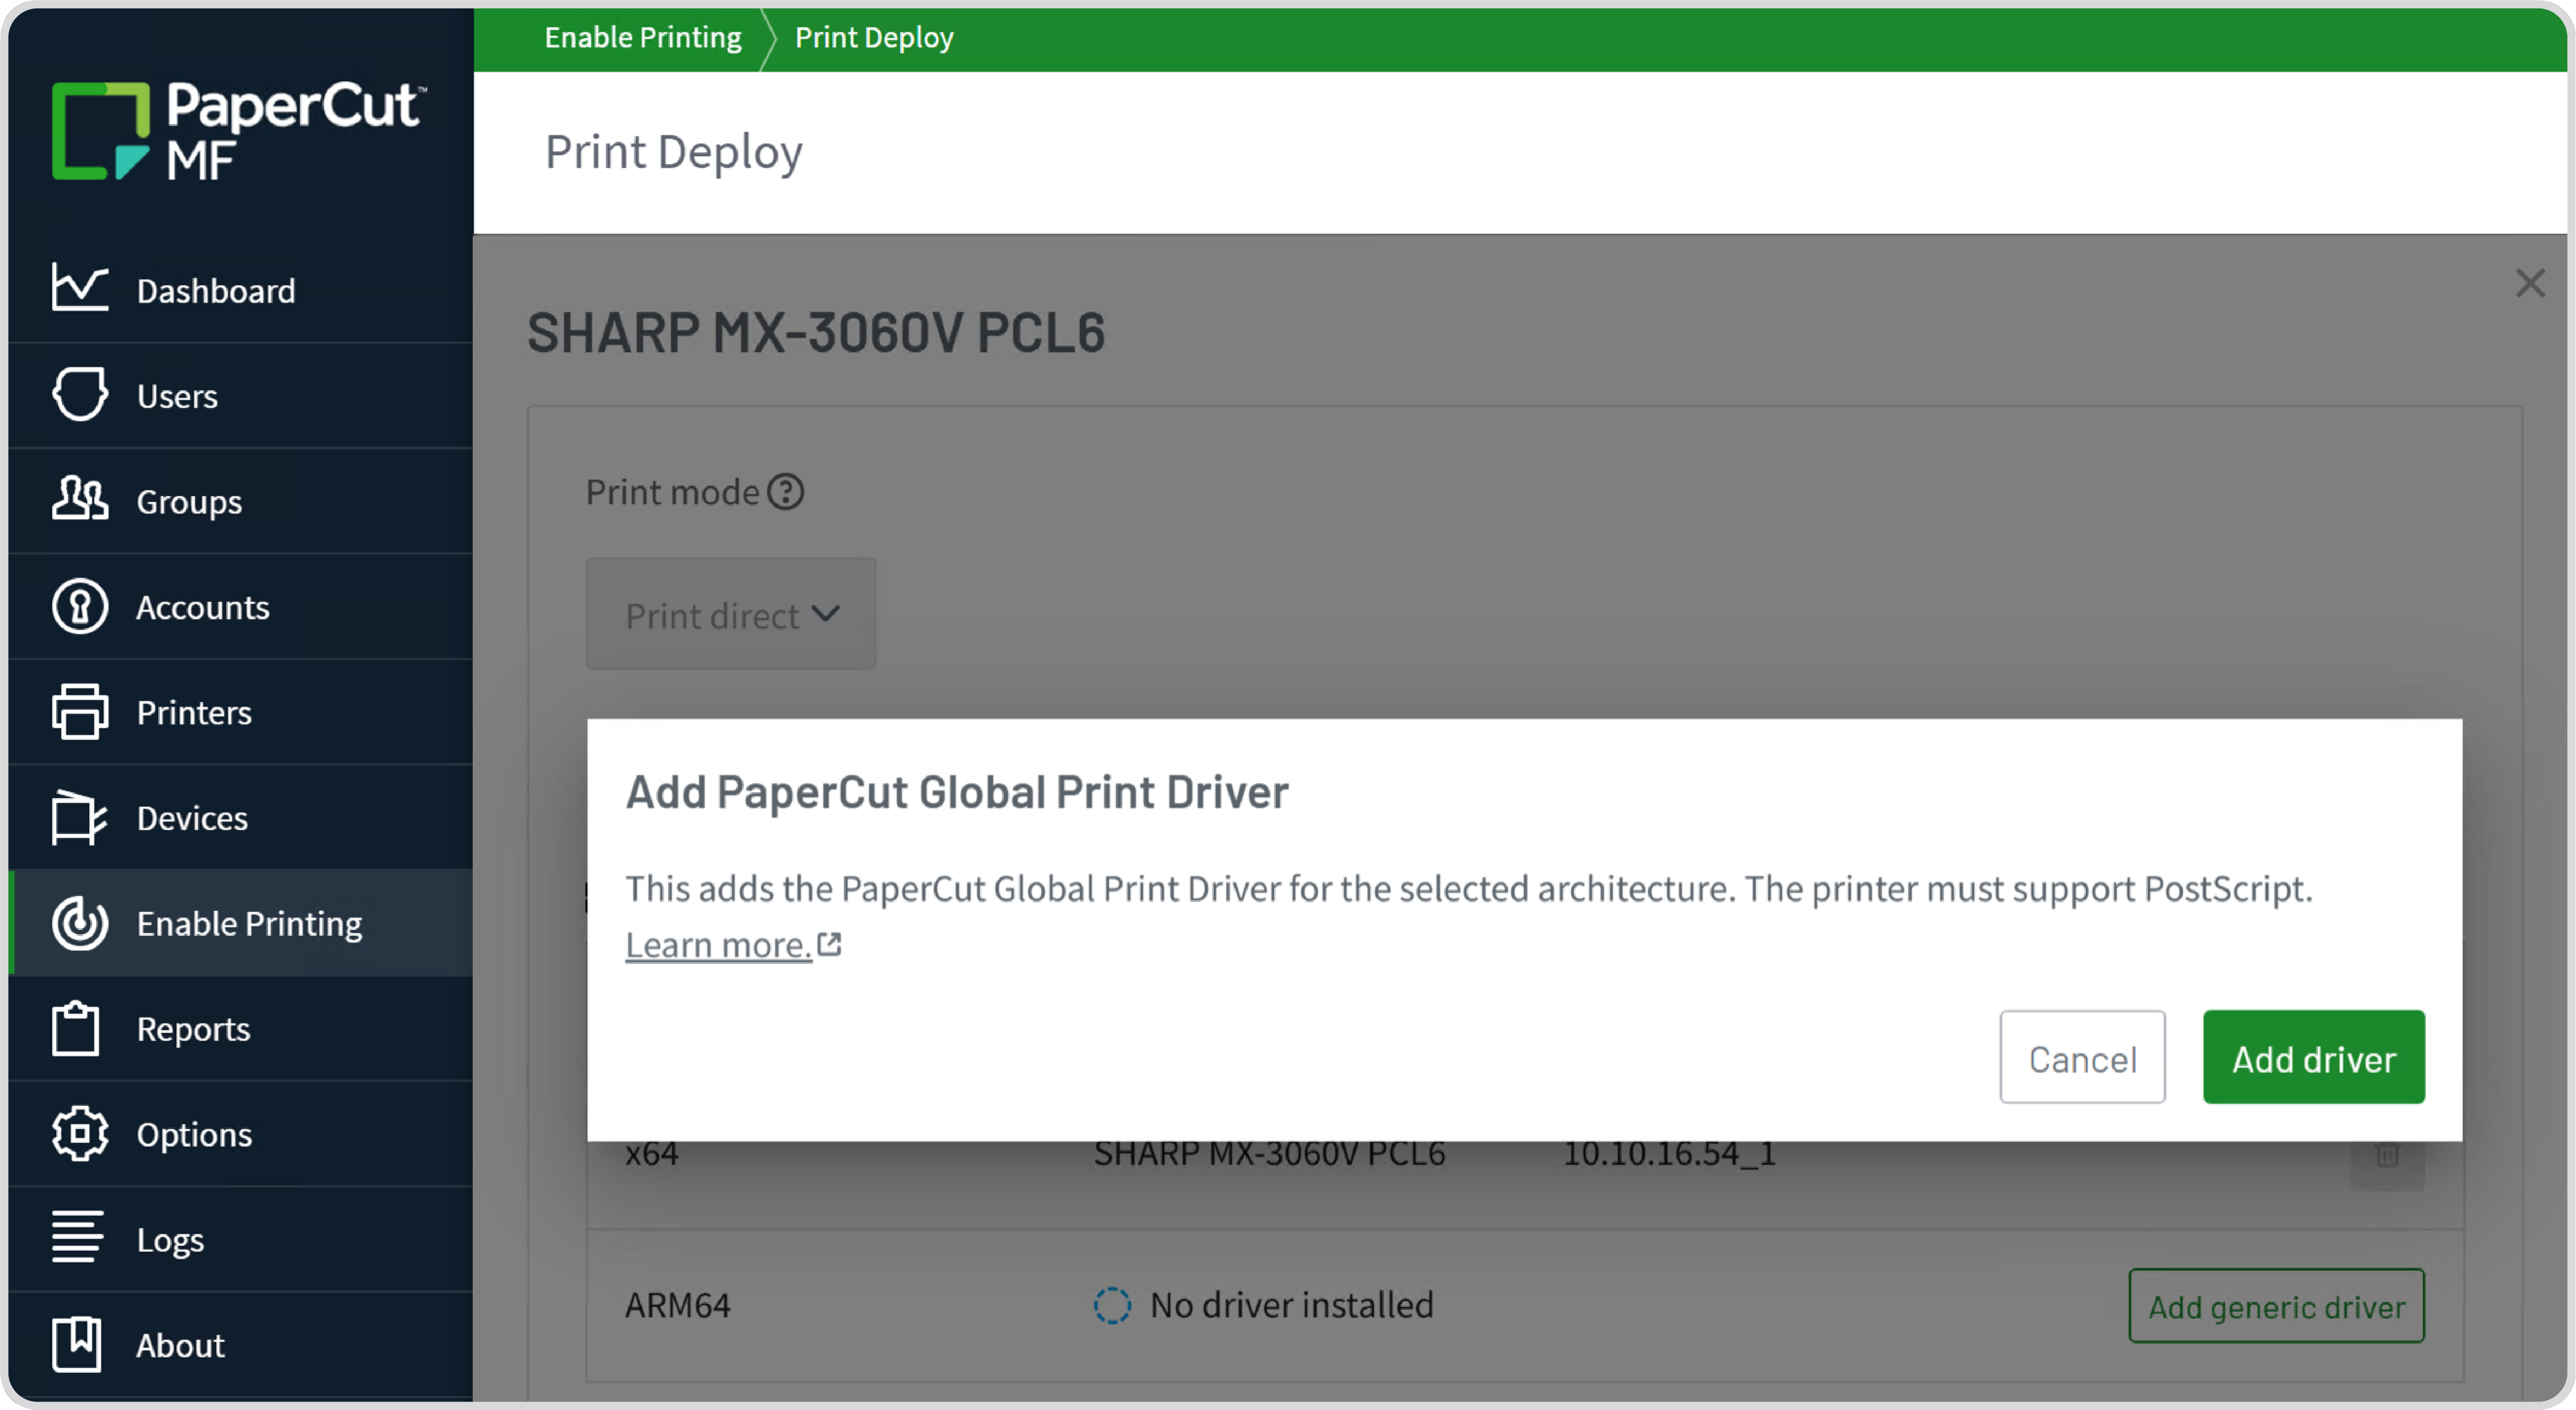The width and height of the screenshot is (2576, 1410).
Task: Click the SHARP MX-3060V PCL6 heading
Action: tap(816, 332)
